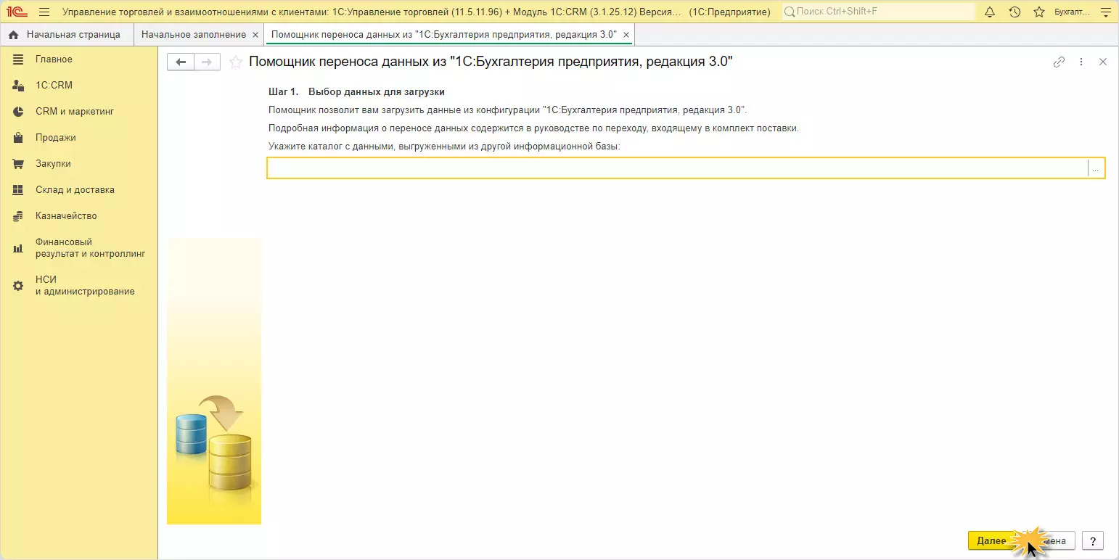This screenshot has height=560, width=1119.
Task: Close the Помощник переноса данных tab
Action: click(626, 35)
